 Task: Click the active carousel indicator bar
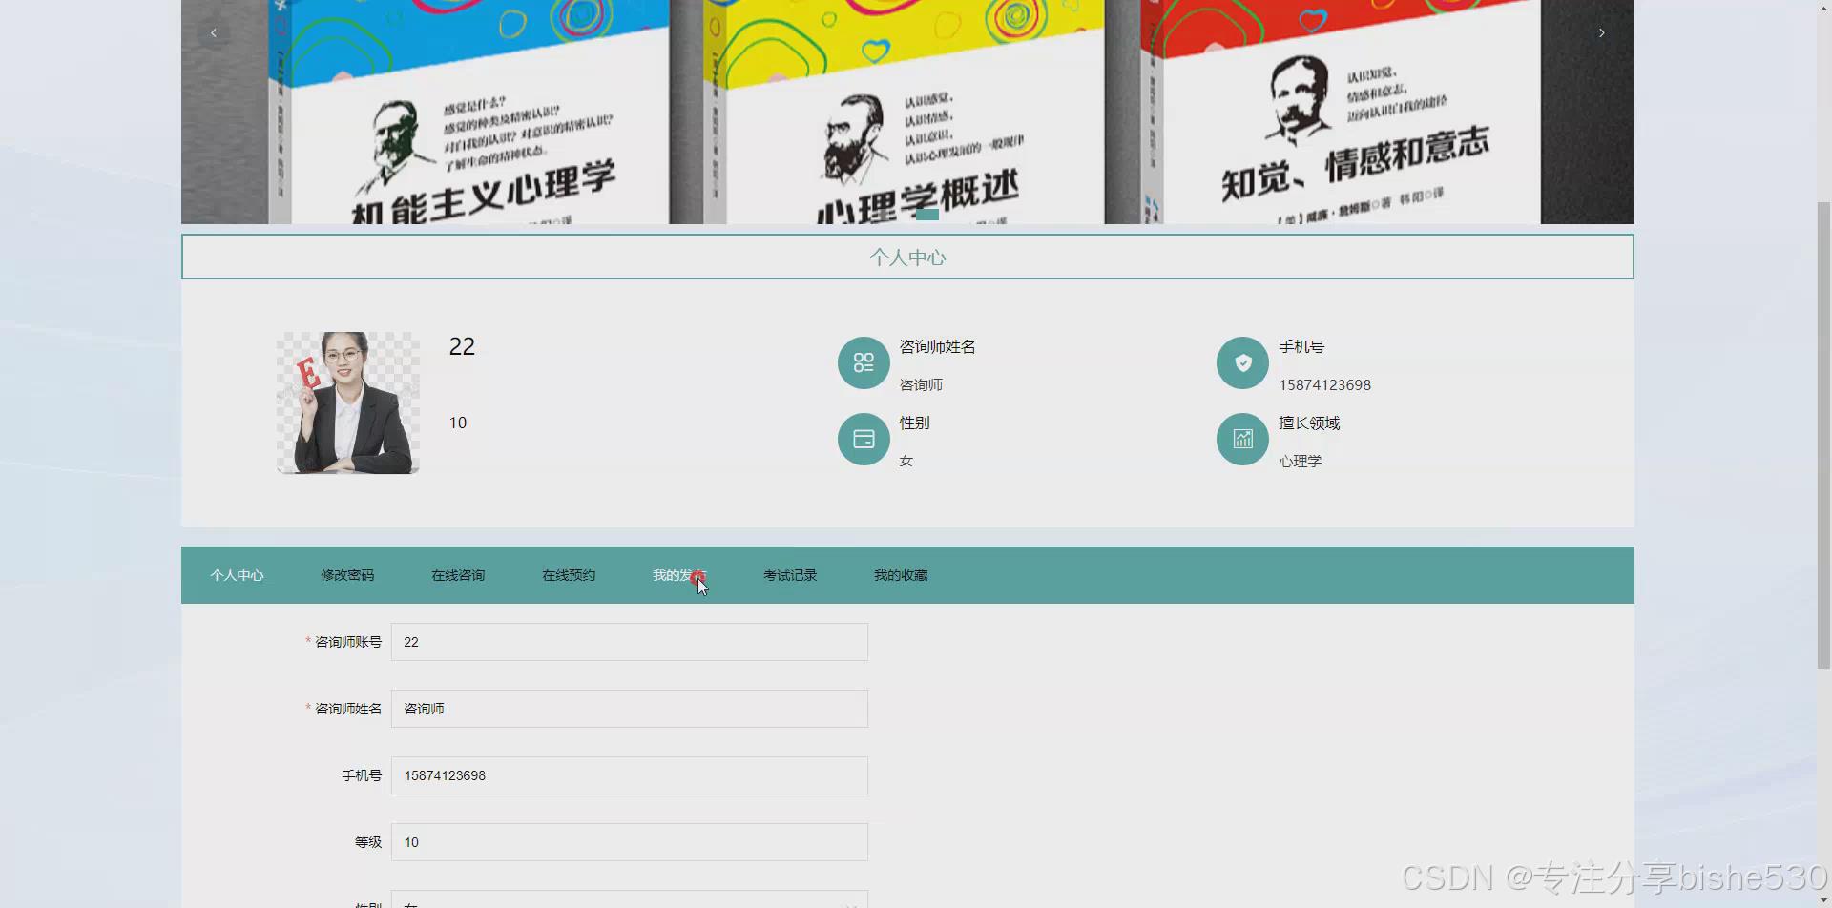926,215
